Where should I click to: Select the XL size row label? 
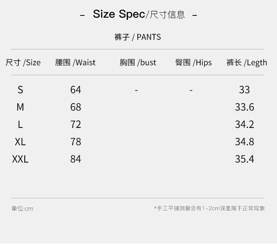pos(20,142)
